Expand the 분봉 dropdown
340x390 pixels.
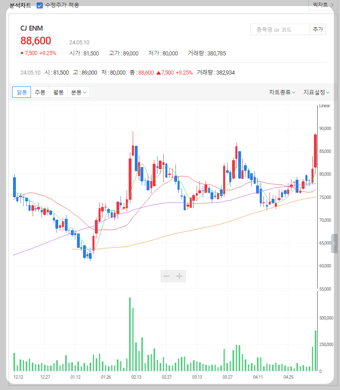(79, 92)
